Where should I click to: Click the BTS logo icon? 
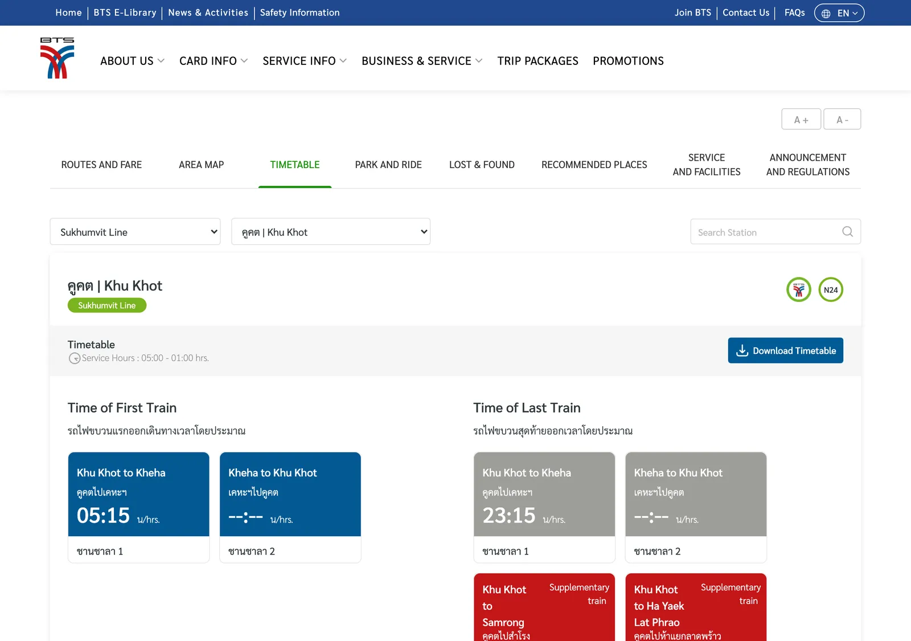click(57, 58)
